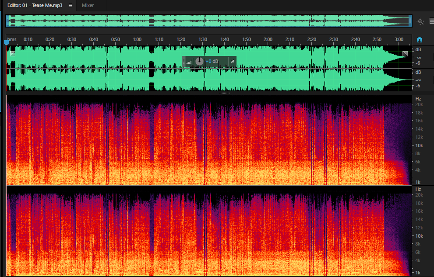Click the fade-out handle near 3:00
This screenshot has width=434, height=277.
(x=405, y=54)
